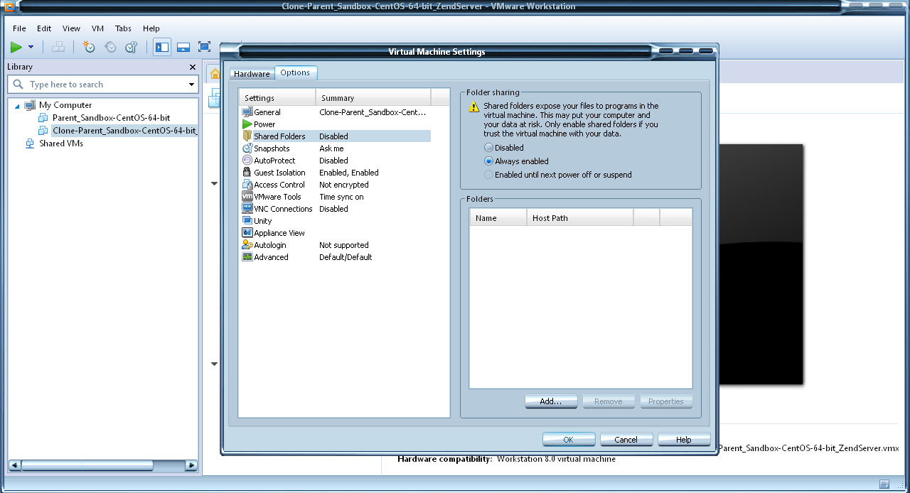Select the Advanced settings row
The width and height of the screenshot is (910, 493).
coord(335,257)
